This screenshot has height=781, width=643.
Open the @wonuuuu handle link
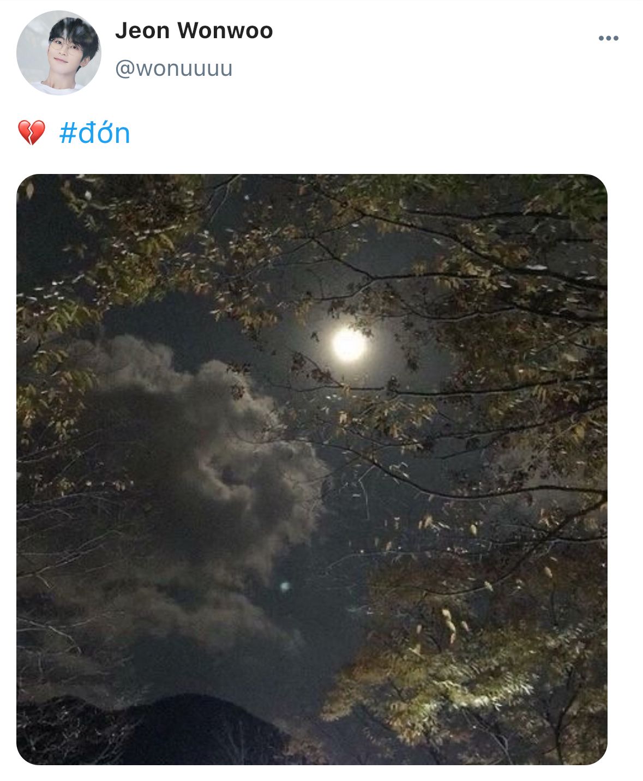[173, 69]
